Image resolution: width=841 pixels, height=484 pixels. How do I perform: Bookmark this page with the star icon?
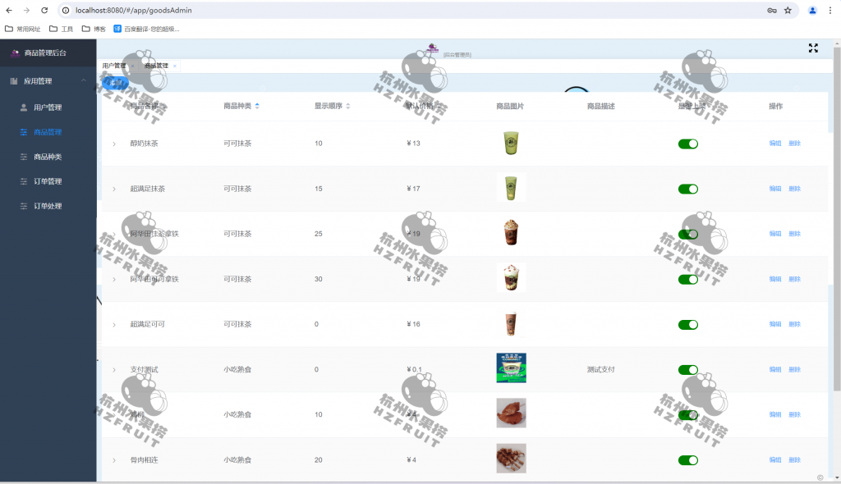point(788,11)
